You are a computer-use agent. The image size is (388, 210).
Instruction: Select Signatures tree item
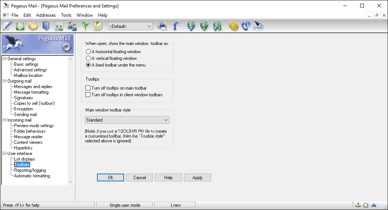tap(23, 98)
